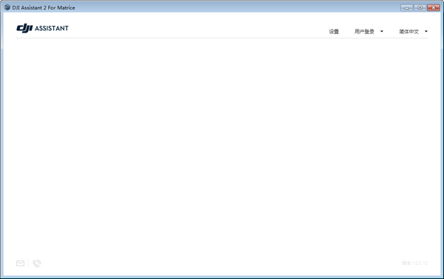Screen dimensions: 444x279
Task: Click the phone support call icon
Action: click(x=37, y=263)
